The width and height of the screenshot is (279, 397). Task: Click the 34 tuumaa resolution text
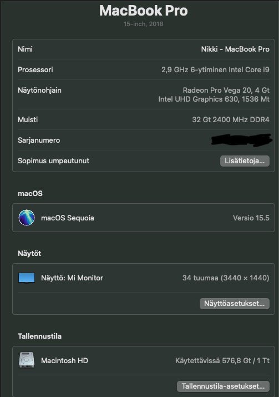(x=226, y=278)
